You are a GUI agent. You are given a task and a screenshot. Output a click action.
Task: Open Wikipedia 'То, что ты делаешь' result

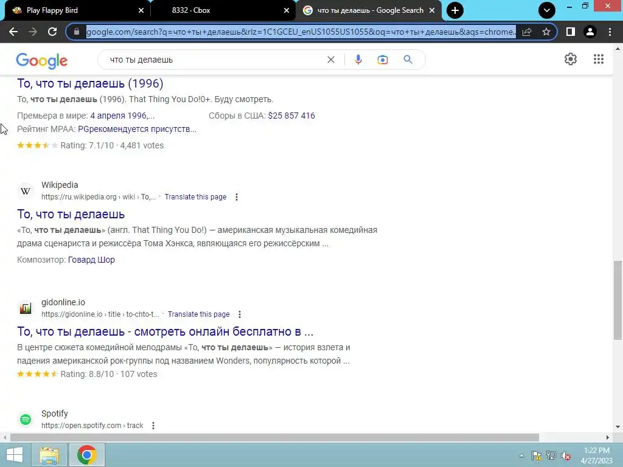[x=71, y=214]
